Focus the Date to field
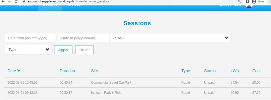 [83, 38]
